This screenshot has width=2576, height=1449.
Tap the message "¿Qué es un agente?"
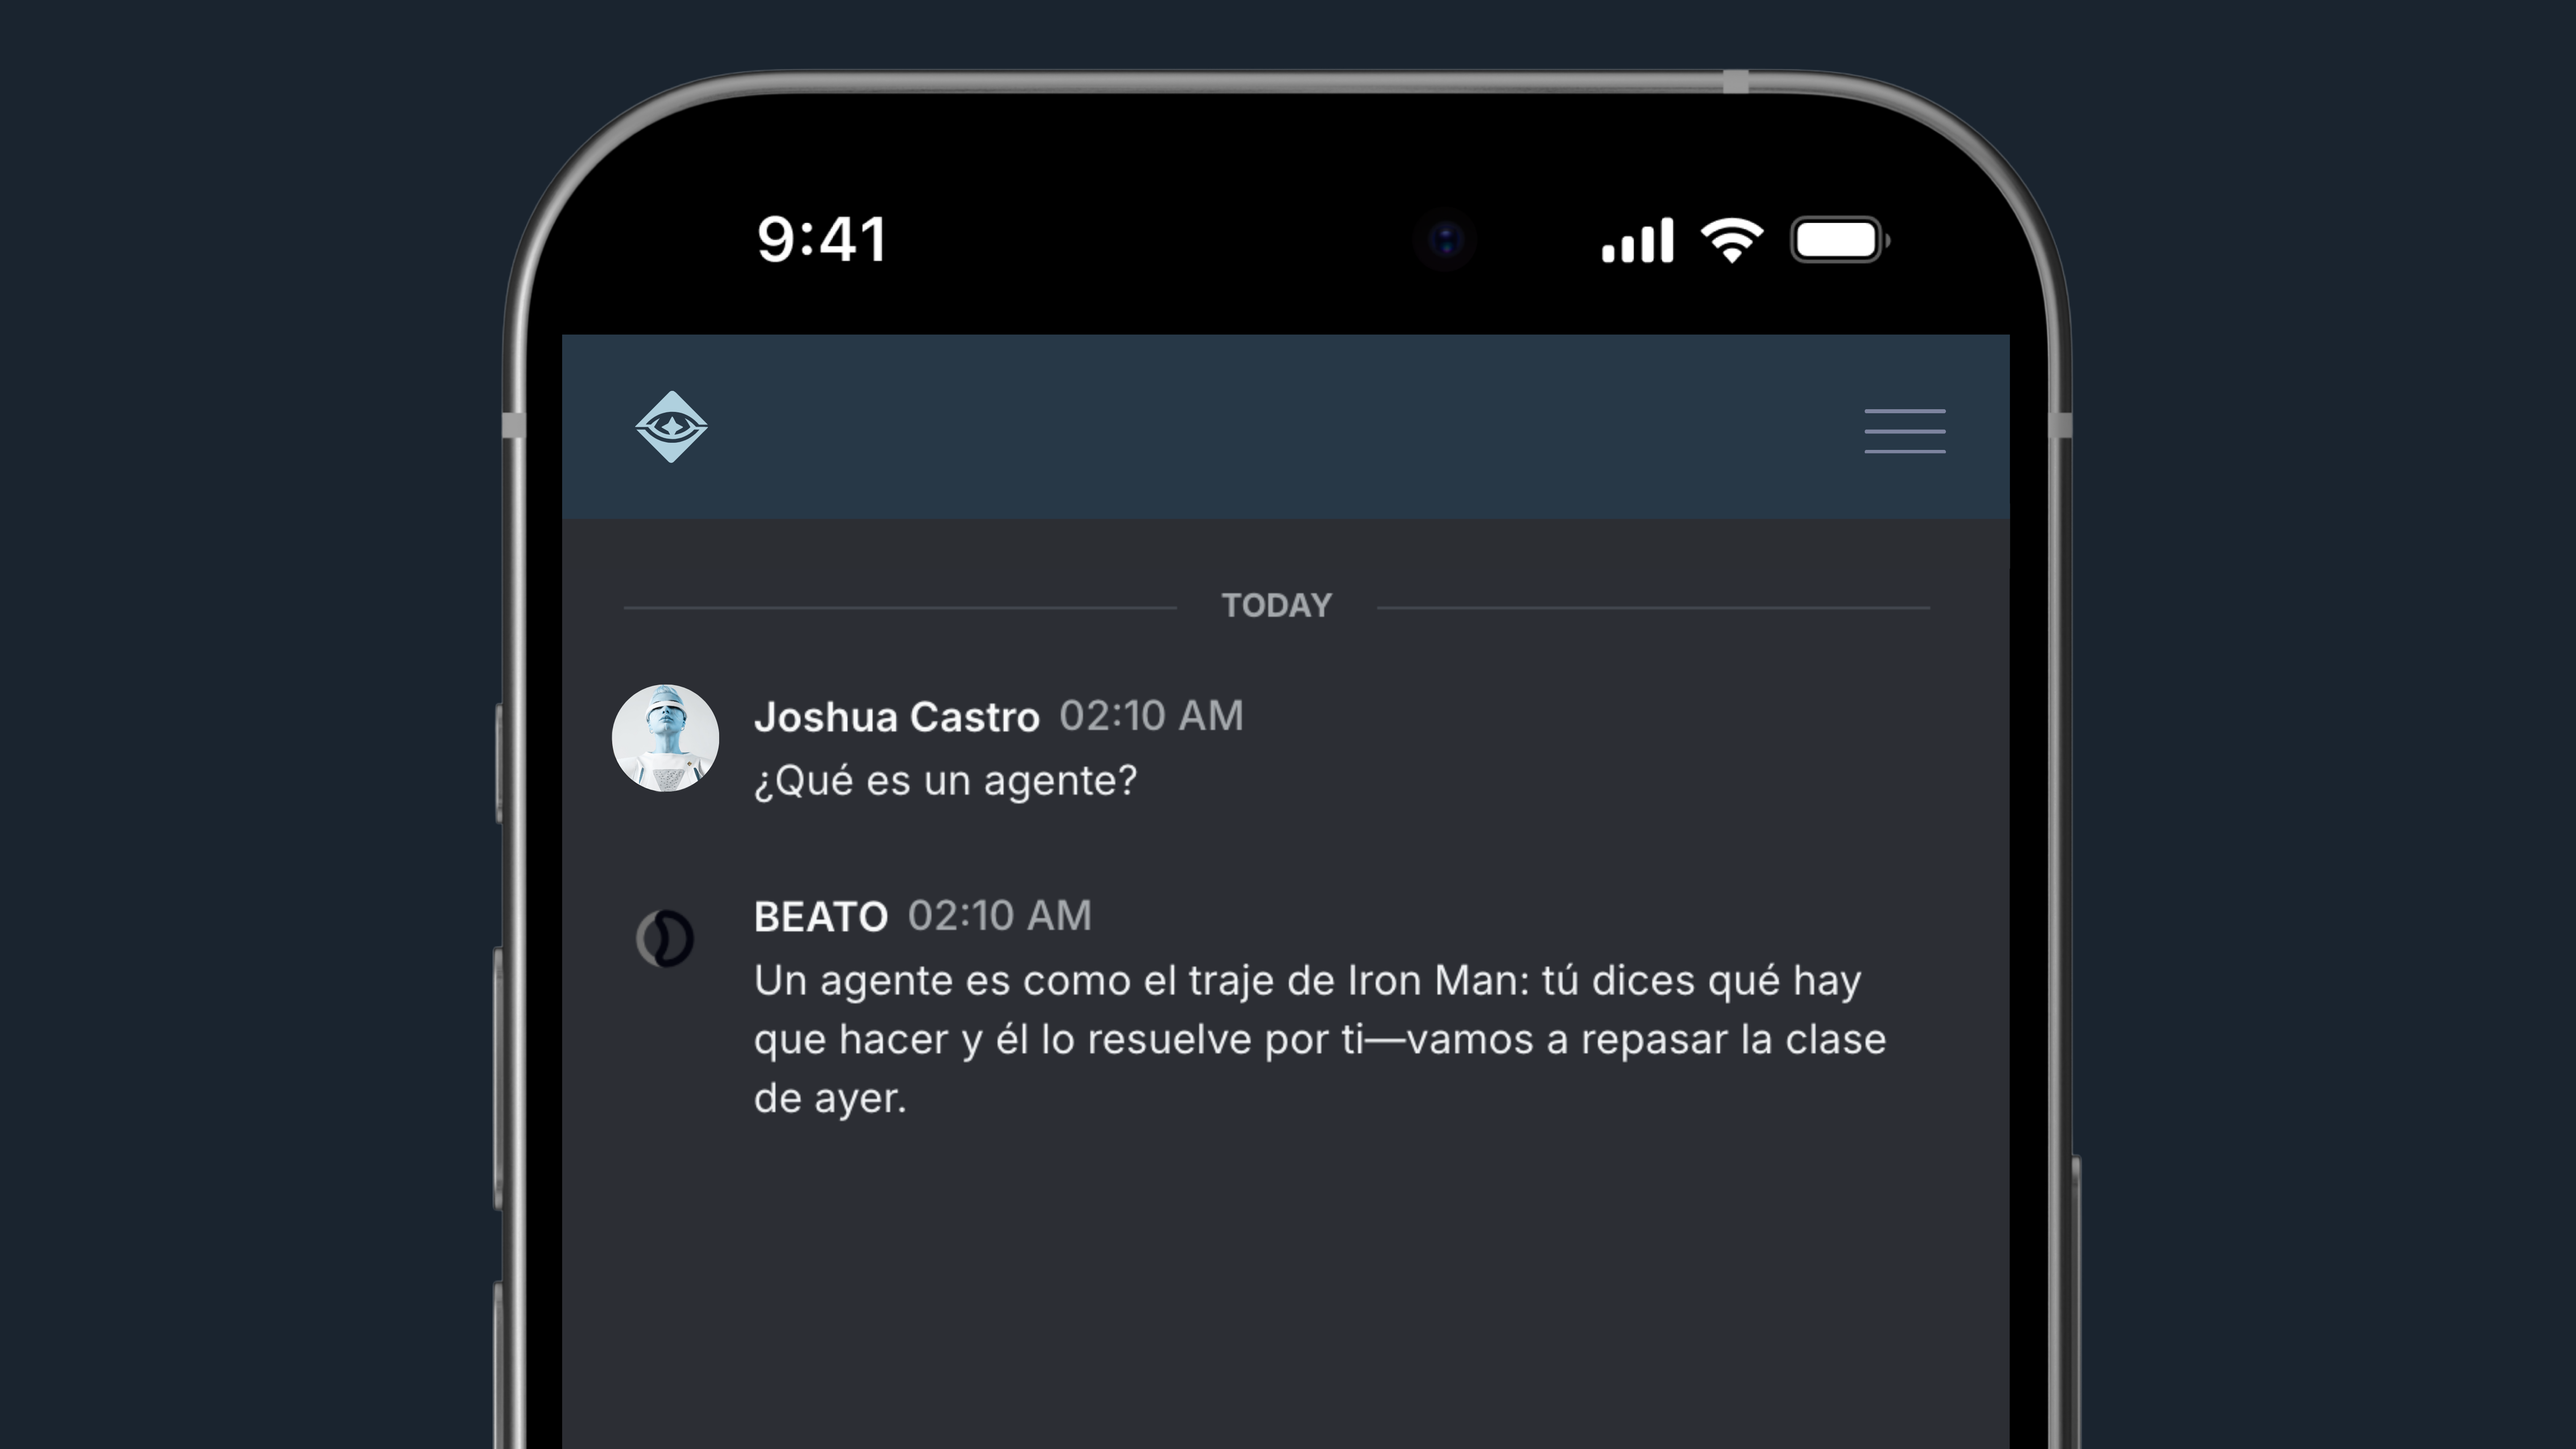(x=945, y=781)
